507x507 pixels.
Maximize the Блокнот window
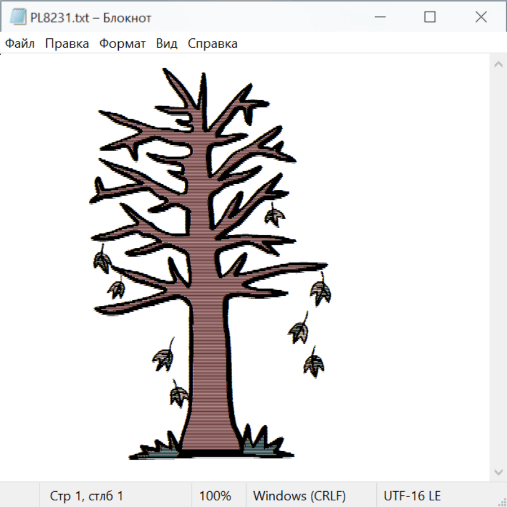[x=430, y=17]
